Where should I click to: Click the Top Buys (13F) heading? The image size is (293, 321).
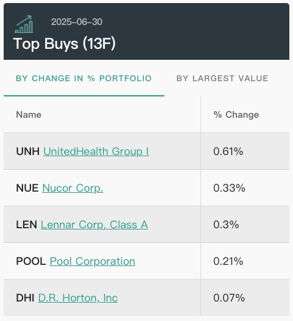point(65,44)
